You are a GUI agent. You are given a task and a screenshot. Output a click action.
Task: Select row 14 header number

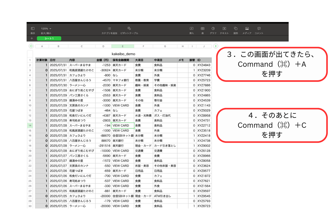coord(30,125)
